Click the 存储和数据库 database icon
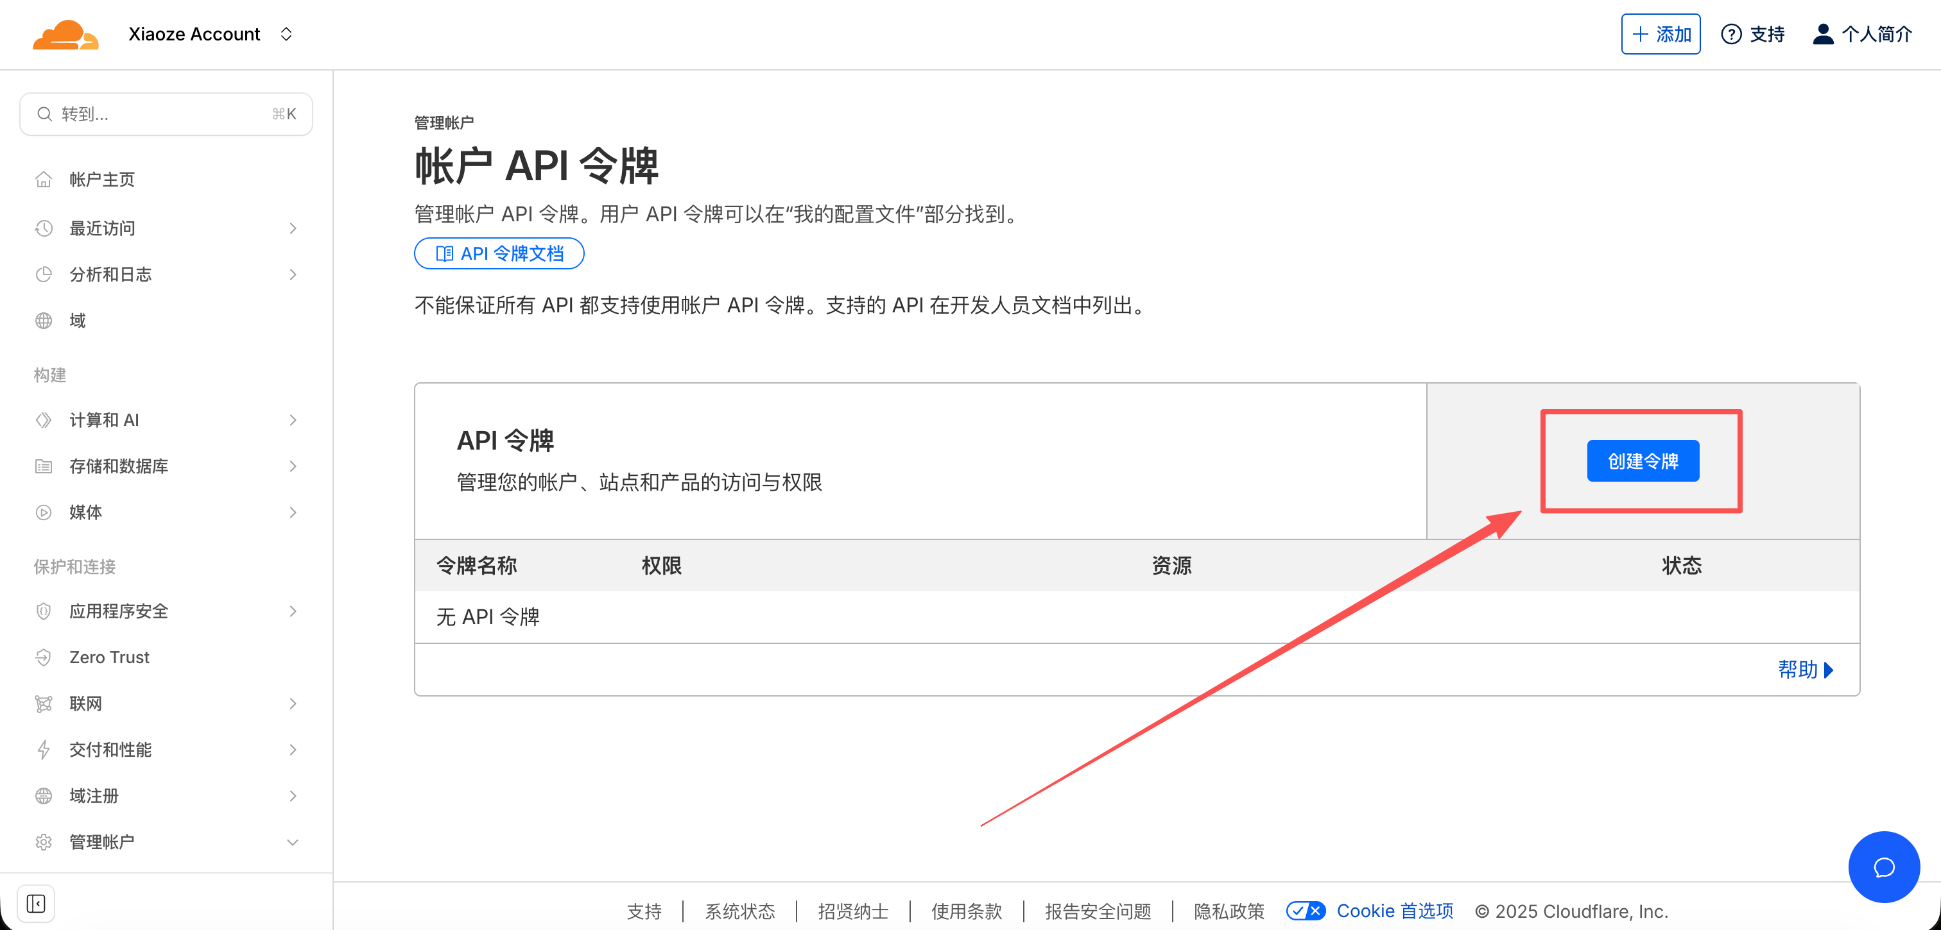The height and width of the screenshot is (930, 1941). pos(44,466)
